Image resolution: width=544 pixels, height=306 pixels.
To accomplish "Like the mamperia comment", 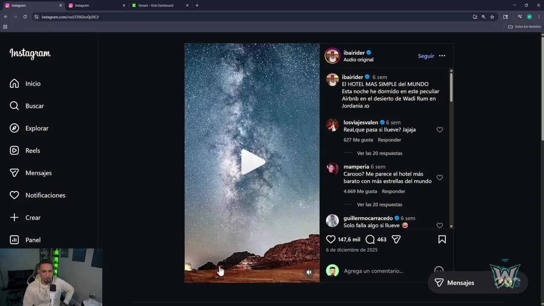I will [439, 178].
